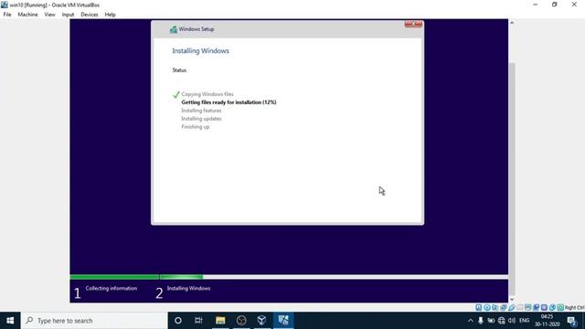Minimize the VirtualBox window
This screenshot has height=329, width=585.
pos(536,5)
